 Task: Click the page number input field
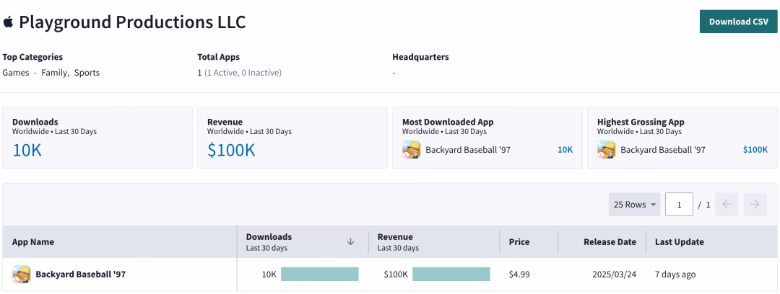(x=679, y=204)
